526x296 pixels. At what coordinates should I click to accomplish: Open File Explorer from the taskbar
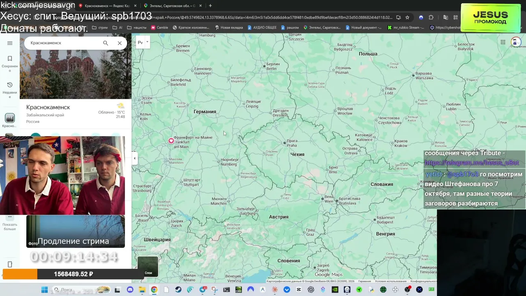(142, 290)
